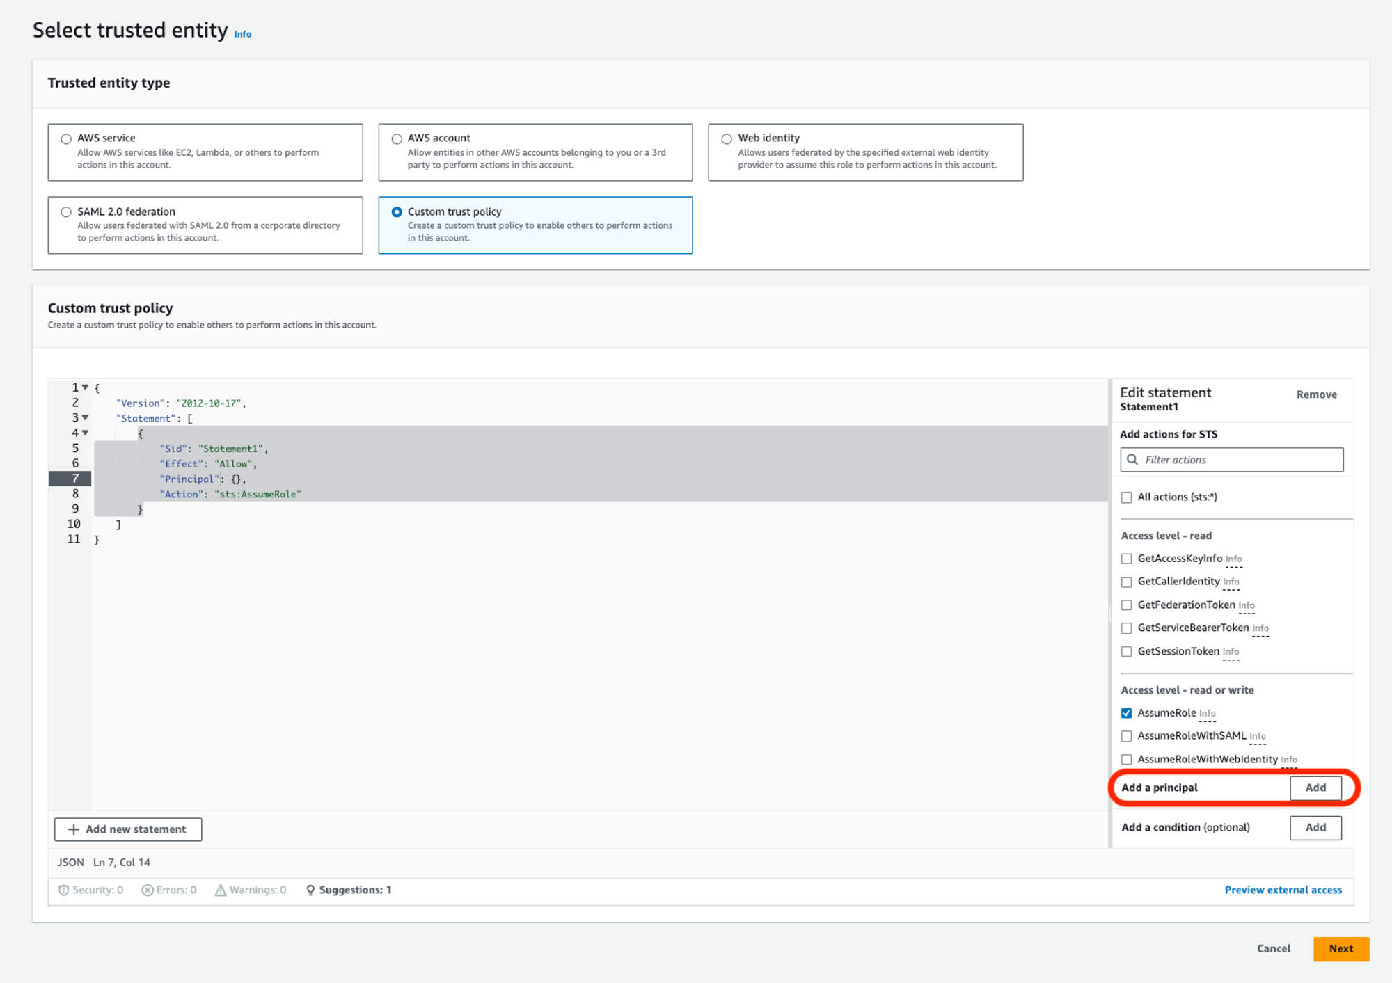Viewport: 1392px width, 983px height.
Task: Open Info link next to GetSessionToken
Action: [x=1231, y=652]
